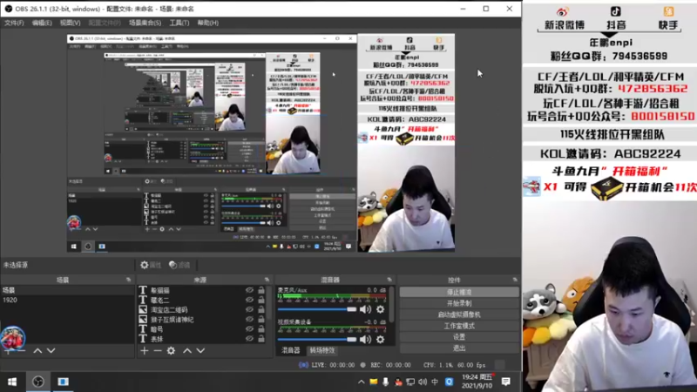
Task: Adjust the 麦克风/Aux volume slider
Action: (x=317, y=309)
